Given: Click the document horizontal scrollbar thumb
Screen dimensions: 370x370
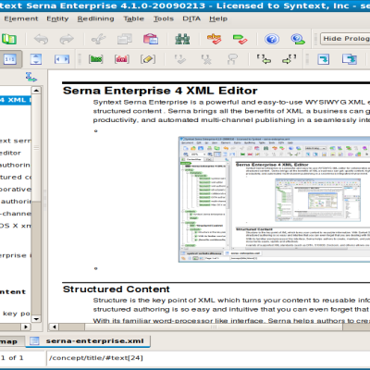Looking at the screenshot, I should point(214,327).
